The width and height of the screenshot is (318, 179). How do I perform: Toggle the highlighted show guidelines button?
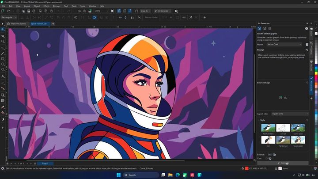[130, 11]
